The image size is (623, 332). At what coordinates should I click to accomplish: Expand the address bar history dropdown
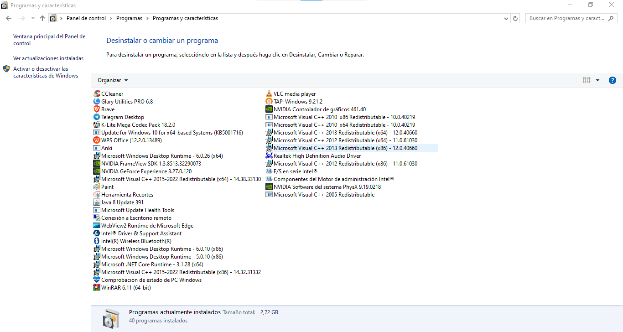tap(506, 19)
